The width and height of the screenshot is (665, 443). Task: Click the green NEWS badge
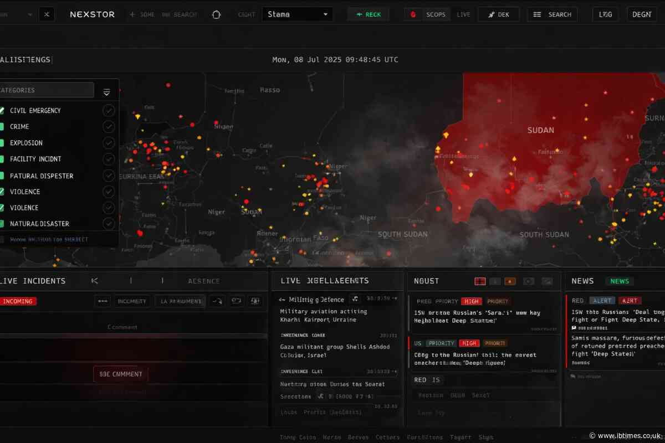[x=620, y=281]
